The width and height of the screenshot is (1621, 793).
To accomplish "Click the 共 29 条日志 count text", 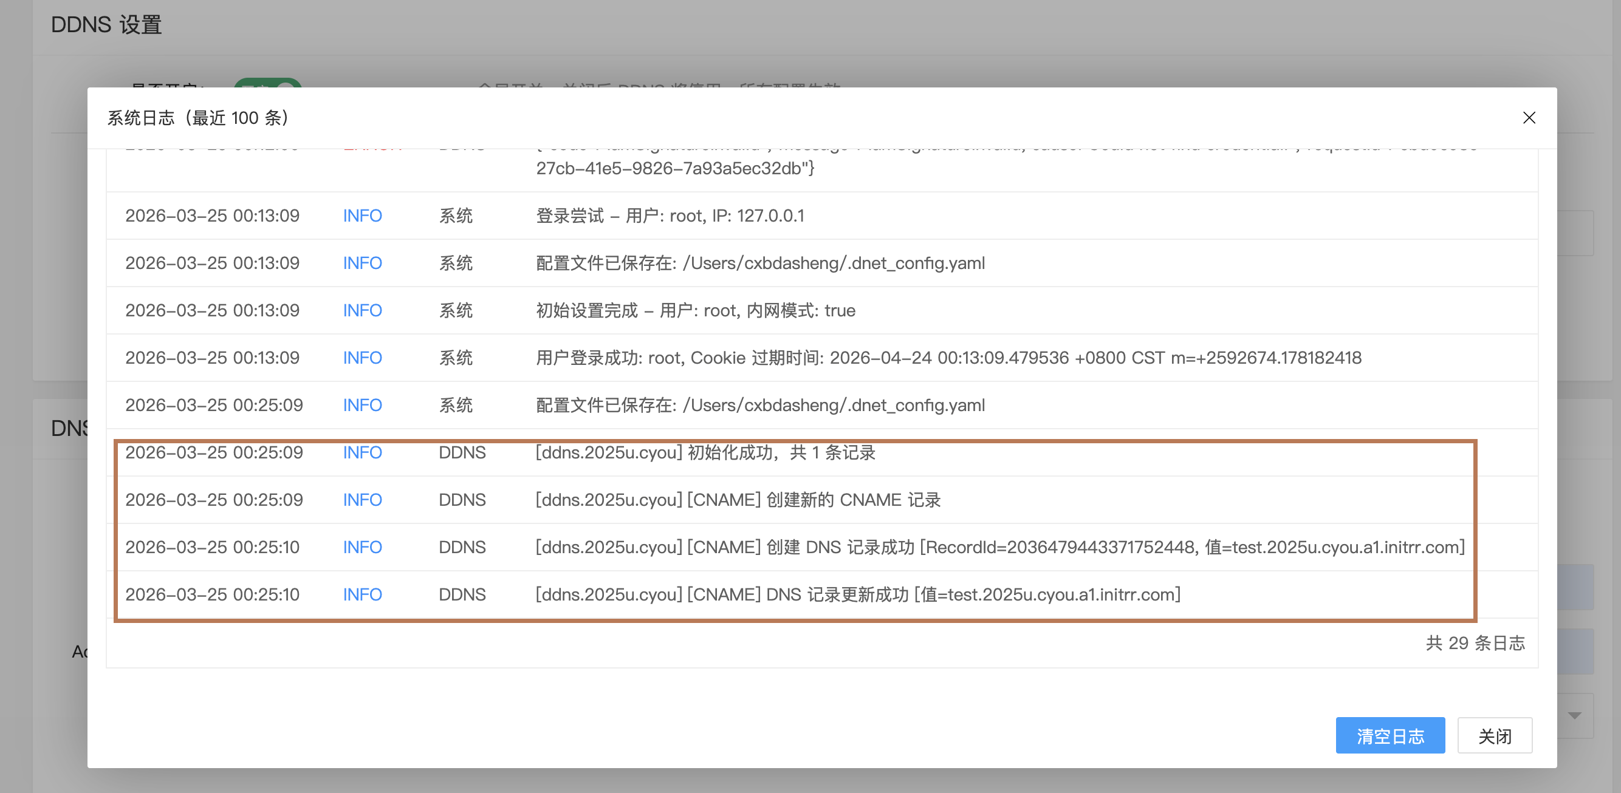I will tap(1475, 642).
